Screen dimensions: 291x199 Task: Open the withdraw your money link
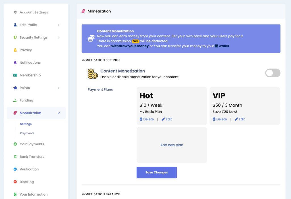tap(130, 46)
